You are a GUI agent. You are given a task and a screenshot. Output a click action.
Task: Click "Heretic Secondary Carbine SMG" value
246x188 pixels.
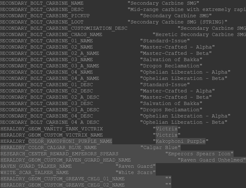pyautogui.click(x=199, y=34)
